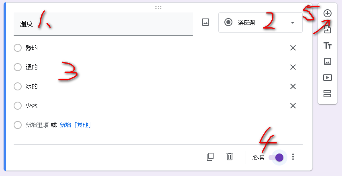Open the 選擇題 question type dropdown
This screenshot has height=176, width=342.
(261, 23)
